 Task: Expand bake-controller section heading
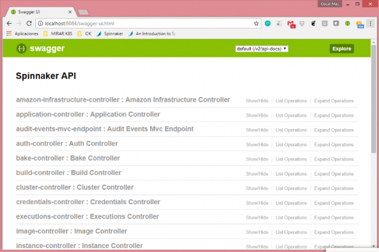(x=68, y=158)
